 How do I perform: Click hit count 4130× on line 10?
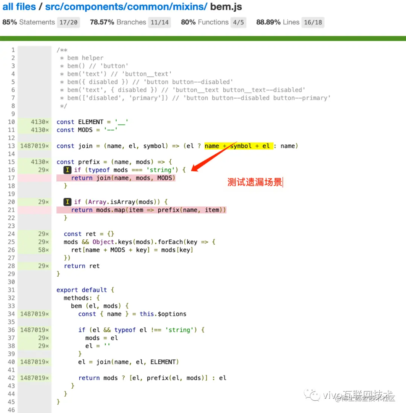40,122
